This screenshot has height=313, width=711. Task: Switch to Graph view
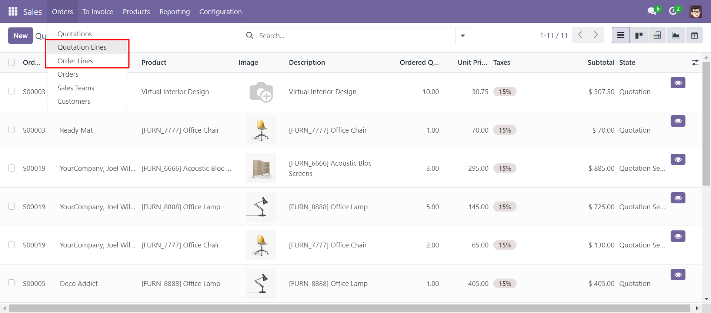point(676,36)
